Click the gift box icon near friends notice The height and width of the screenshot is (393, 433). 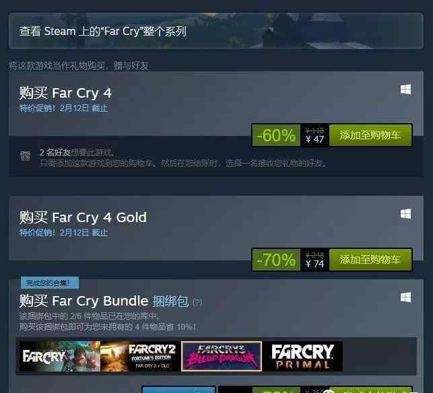26,156
